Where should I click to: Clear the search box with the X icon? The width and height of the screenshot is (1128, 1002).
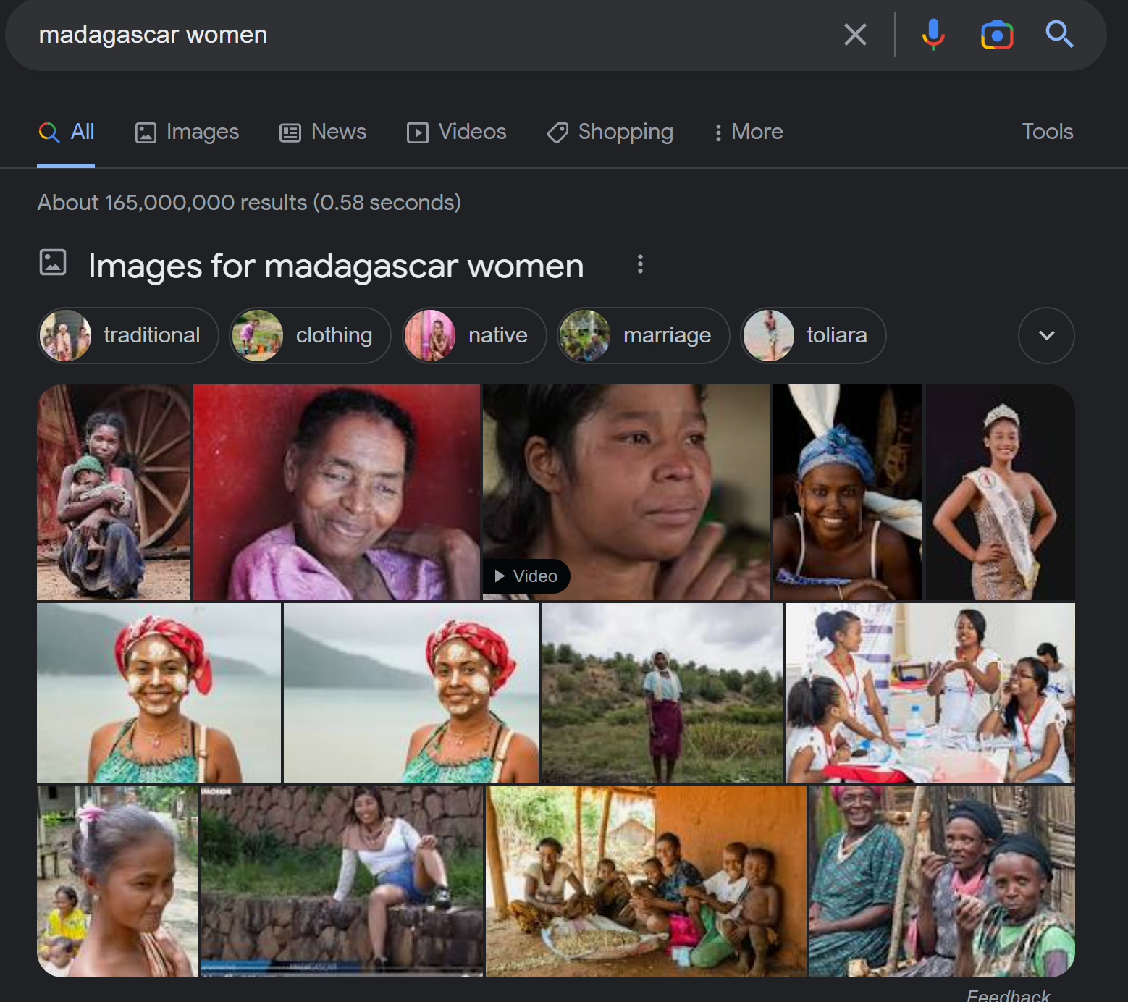click(x=855, y=34)
